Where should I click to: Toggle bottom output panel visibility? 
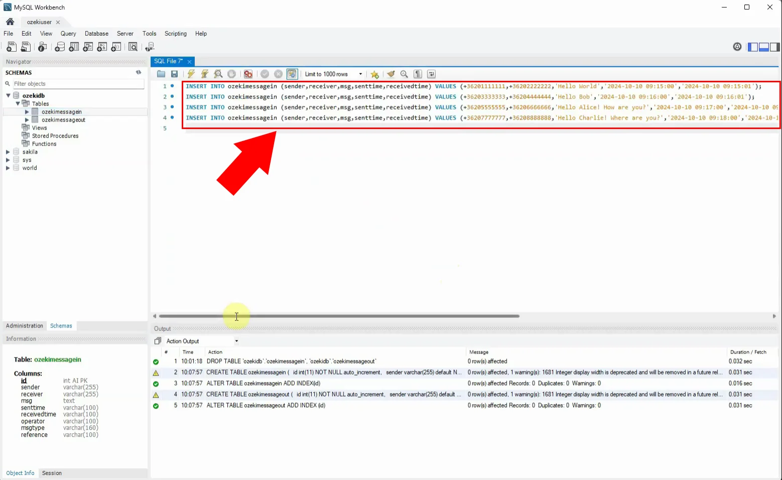[x=764, y=47]
